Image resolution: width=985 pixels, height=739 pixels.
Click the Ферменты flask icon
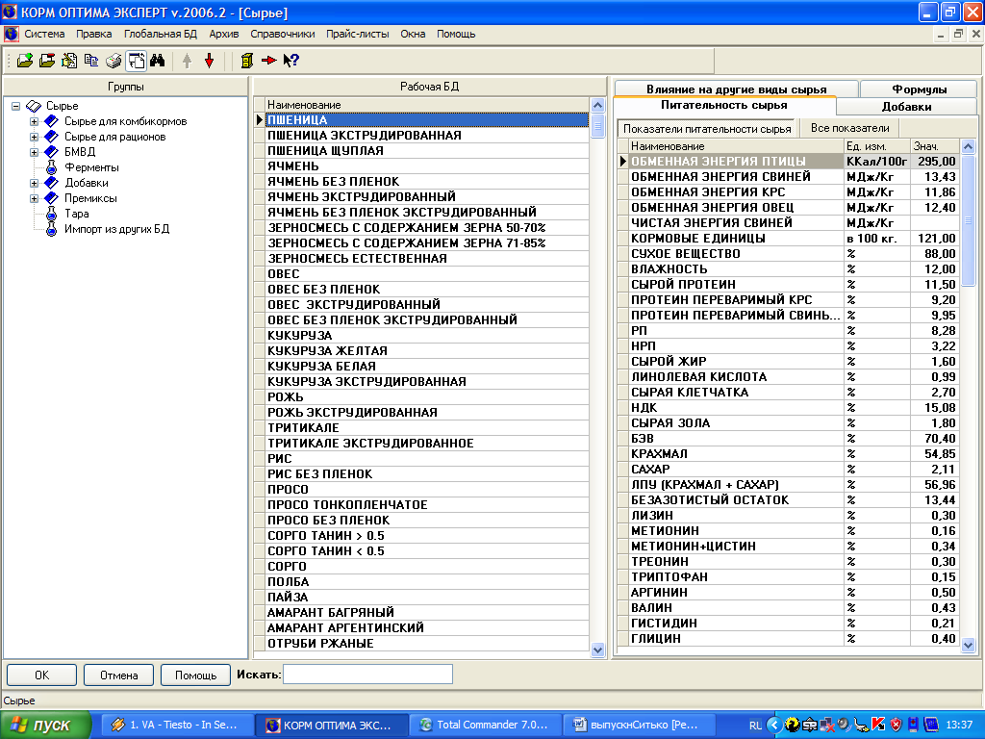point(52,167)
